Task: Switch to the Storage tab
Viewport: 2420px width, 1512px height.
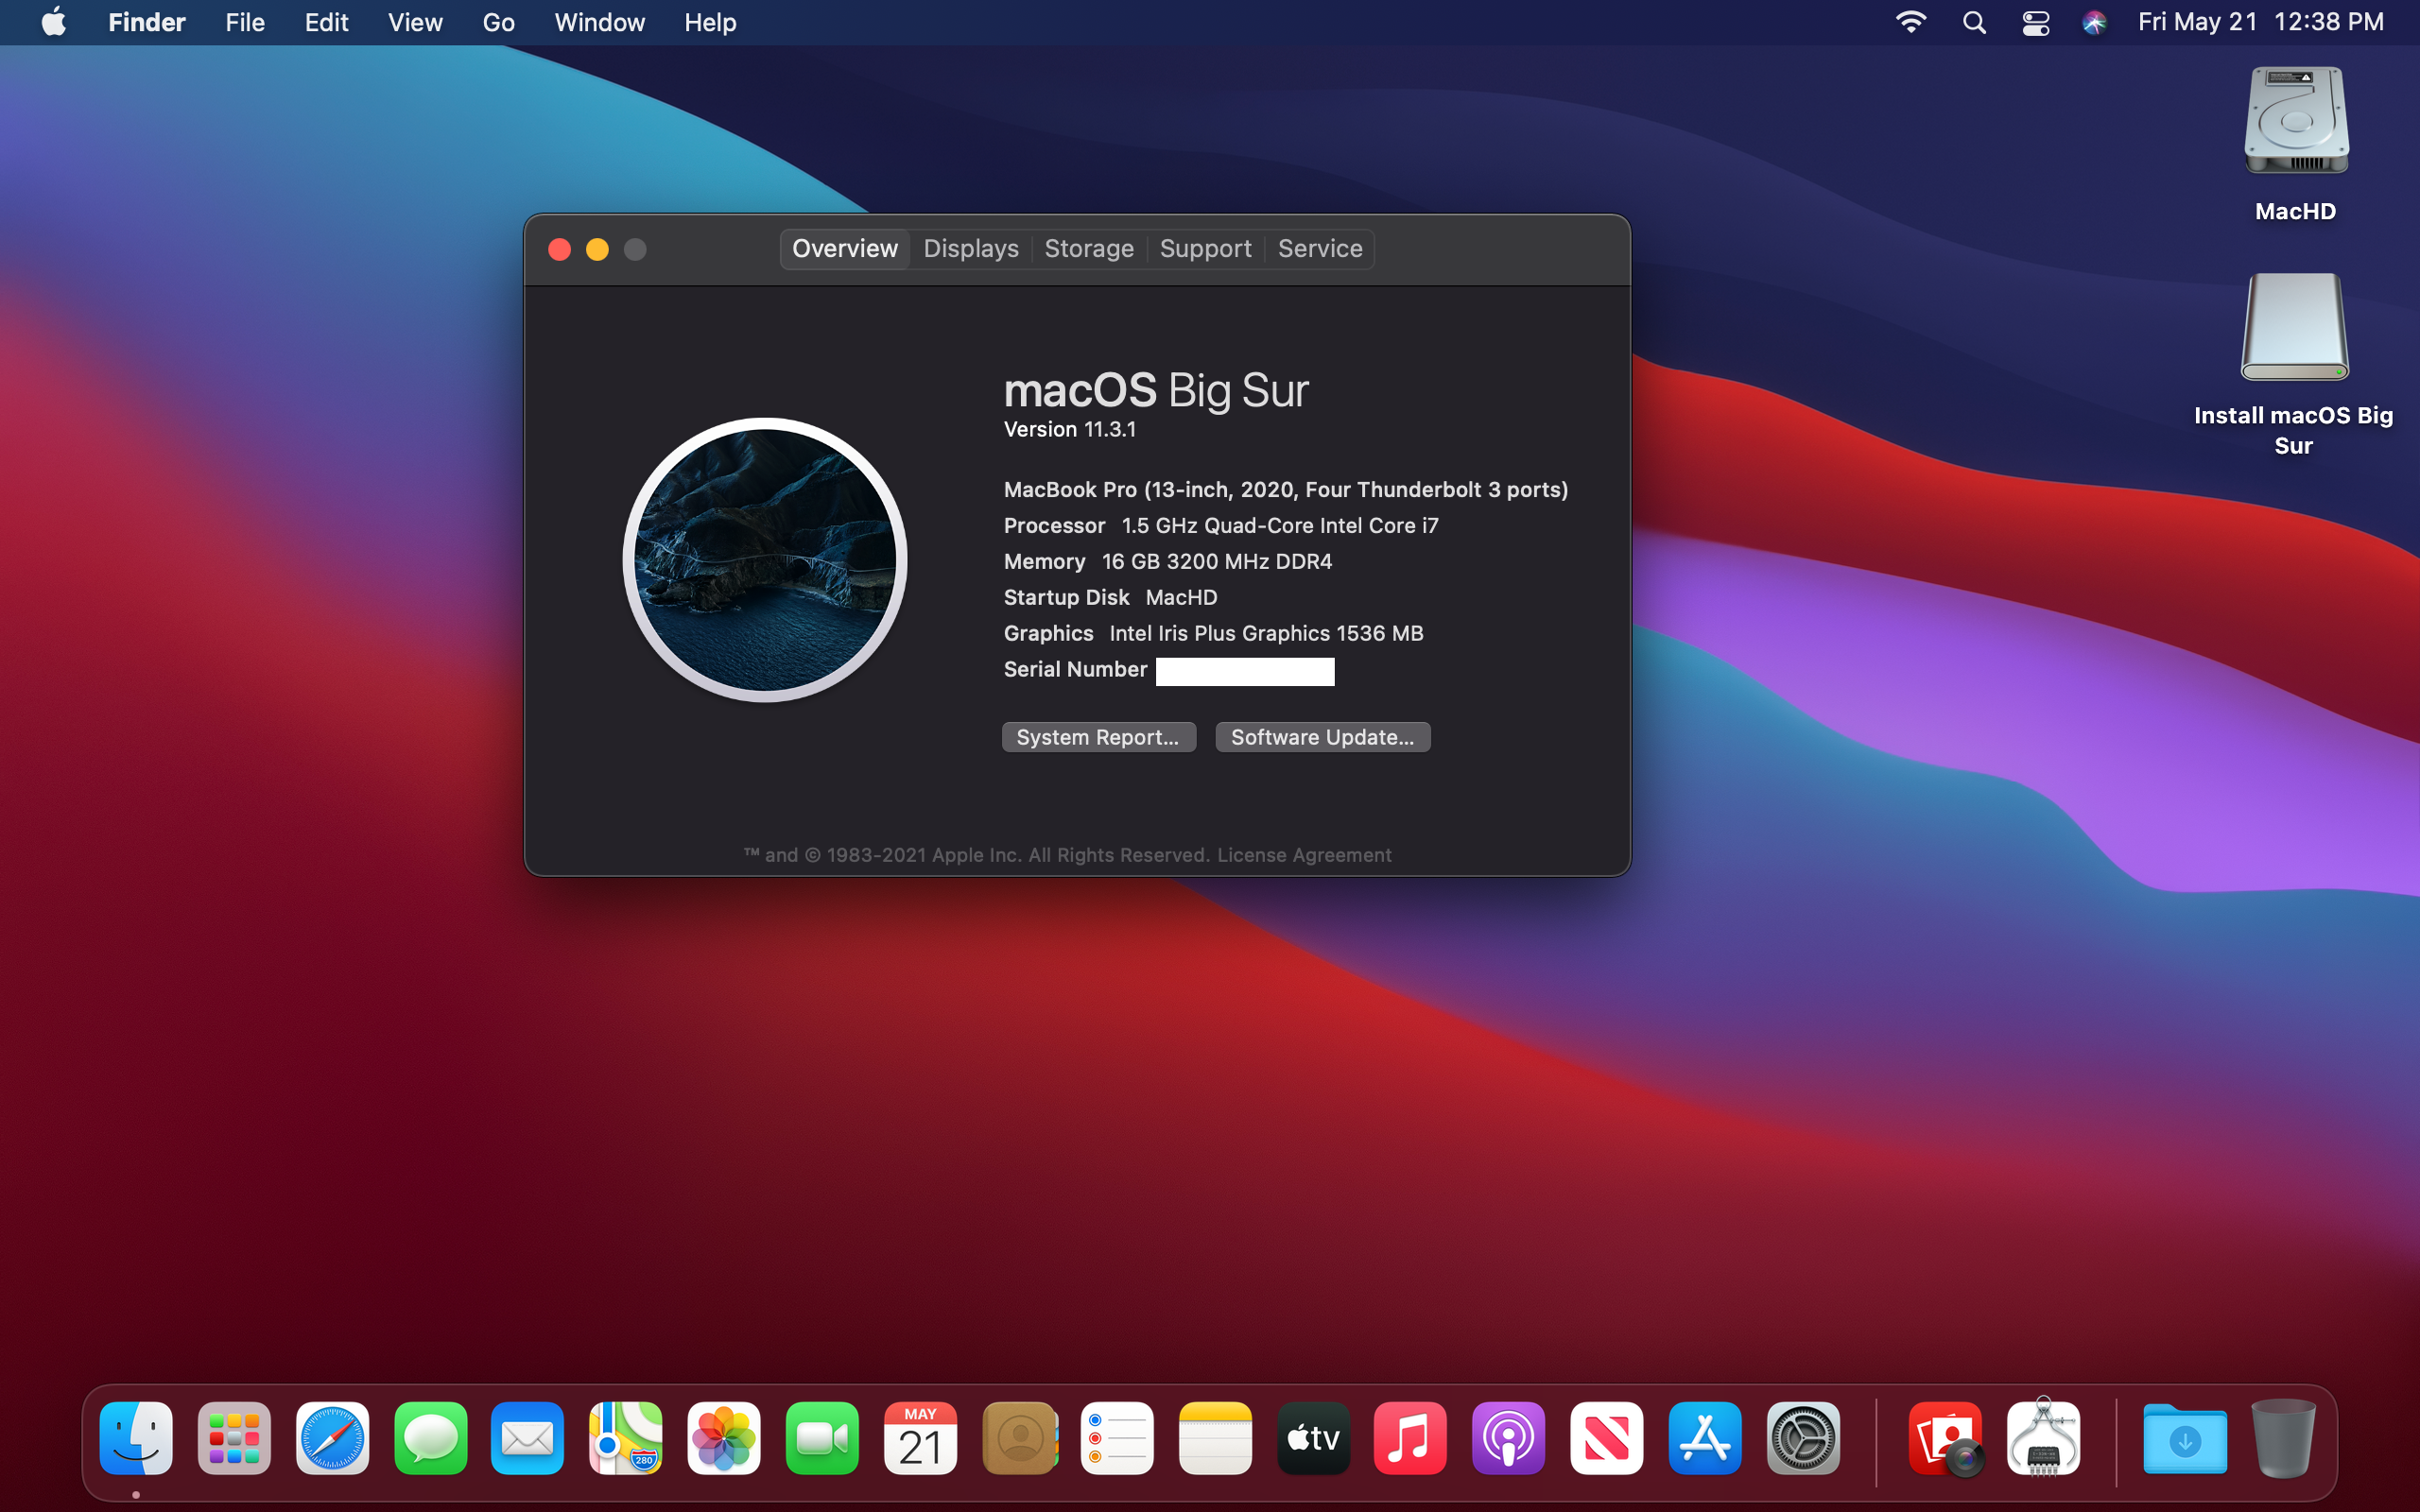Action: (1089, 248)
